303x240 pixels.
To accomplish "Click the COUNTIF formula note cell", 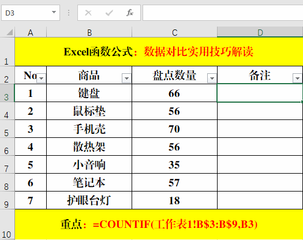I will click(159, 224).
